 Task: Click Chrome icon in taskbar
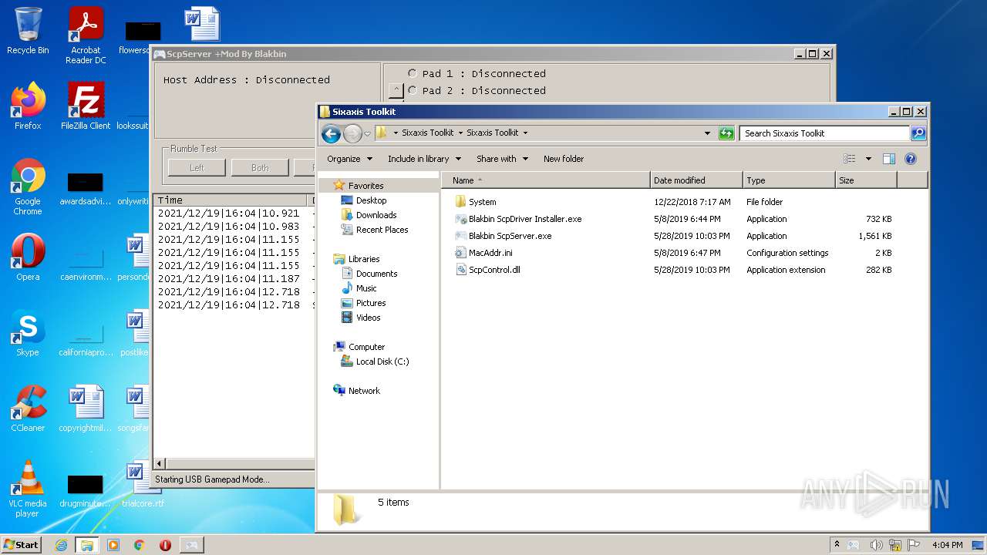[x=139, y=545]
